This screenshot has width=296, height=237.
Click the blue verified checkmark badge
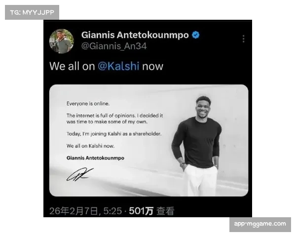[196, 35]
